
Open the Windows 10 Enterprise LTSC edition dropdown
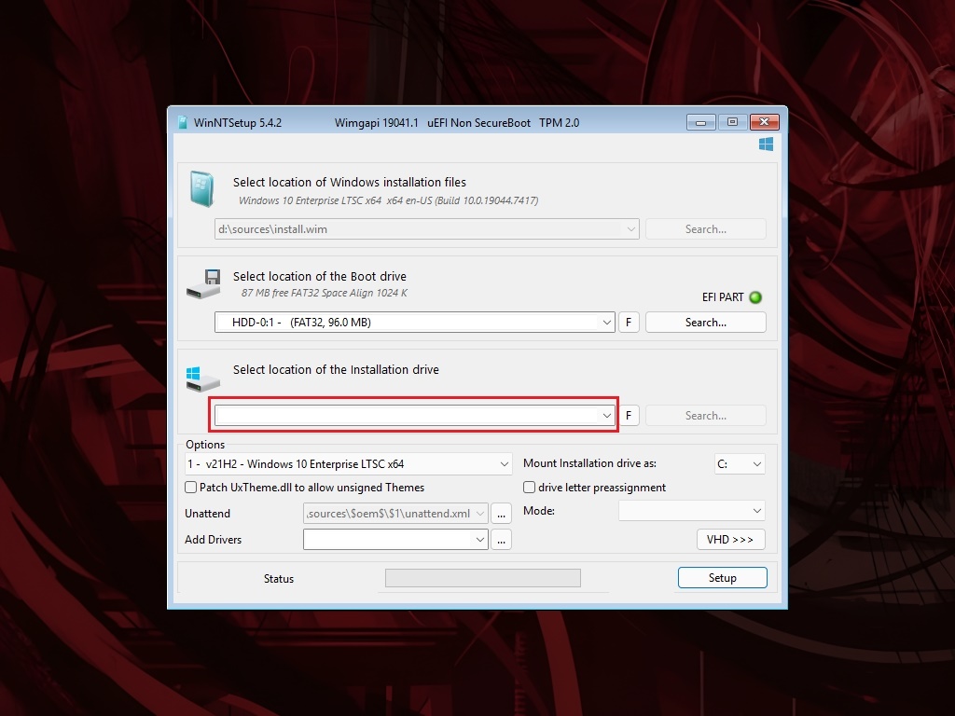[348, 464]
